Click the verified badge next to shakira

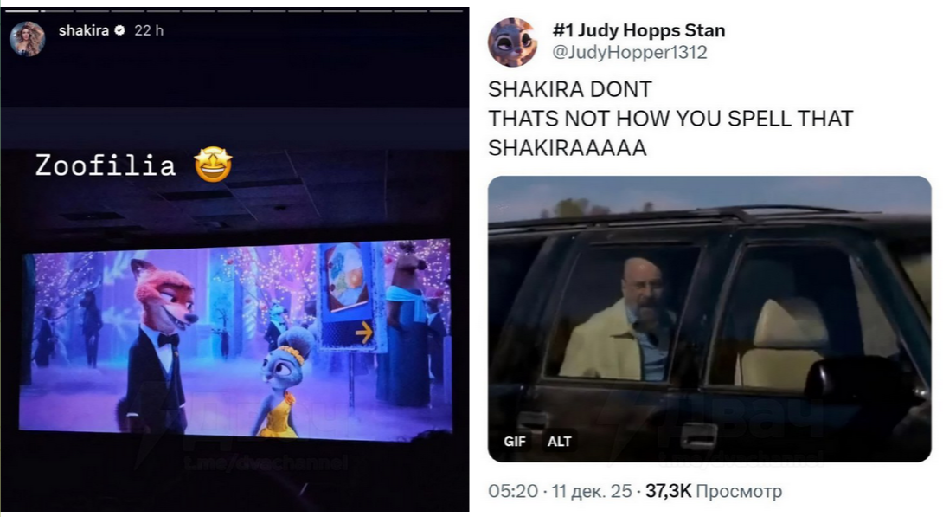coord(119,30)
